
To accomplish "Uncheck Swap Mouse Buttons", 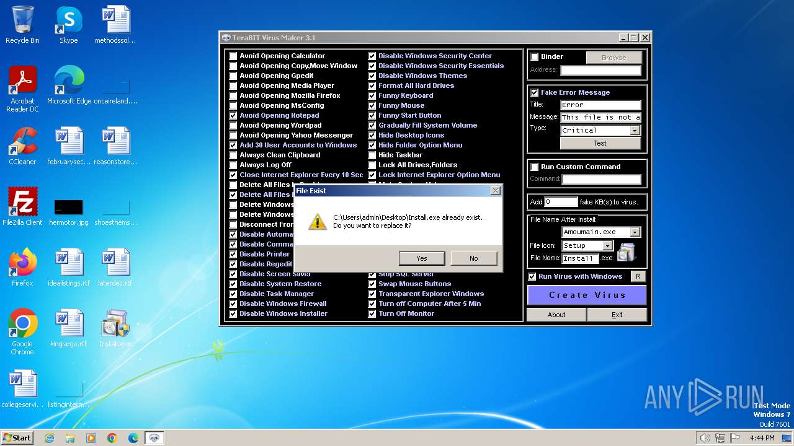I will pyautogui.click(x=372, y=284).
